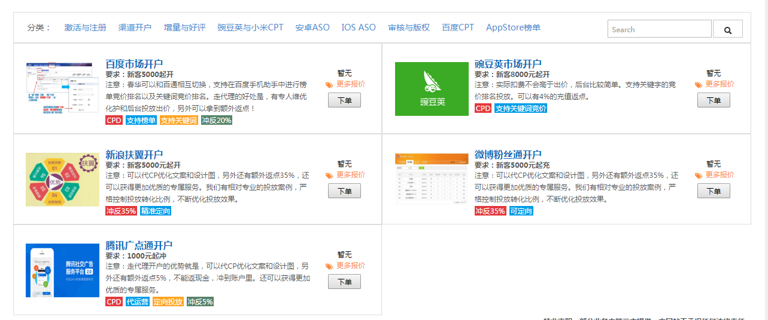Select the AppStore榜单 category

click(513, 27)
